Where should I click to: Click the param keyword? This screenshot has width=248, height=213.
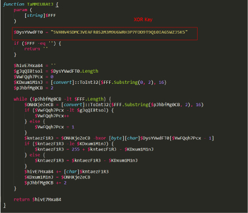pyautogui.click(x=21, y=10)
